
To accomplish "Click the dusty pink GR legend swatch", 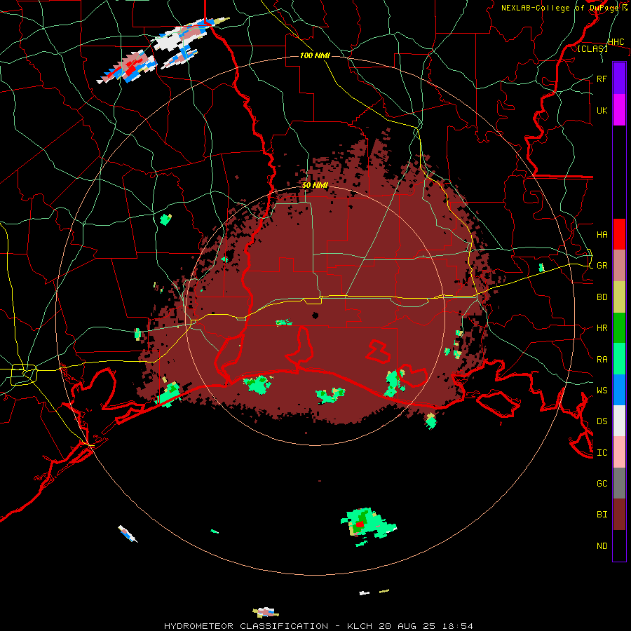I will coord(619,266).
